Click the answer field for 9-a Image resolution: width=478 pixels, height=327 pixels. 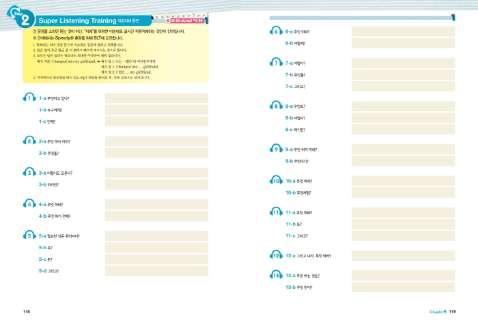coord(403,149)
